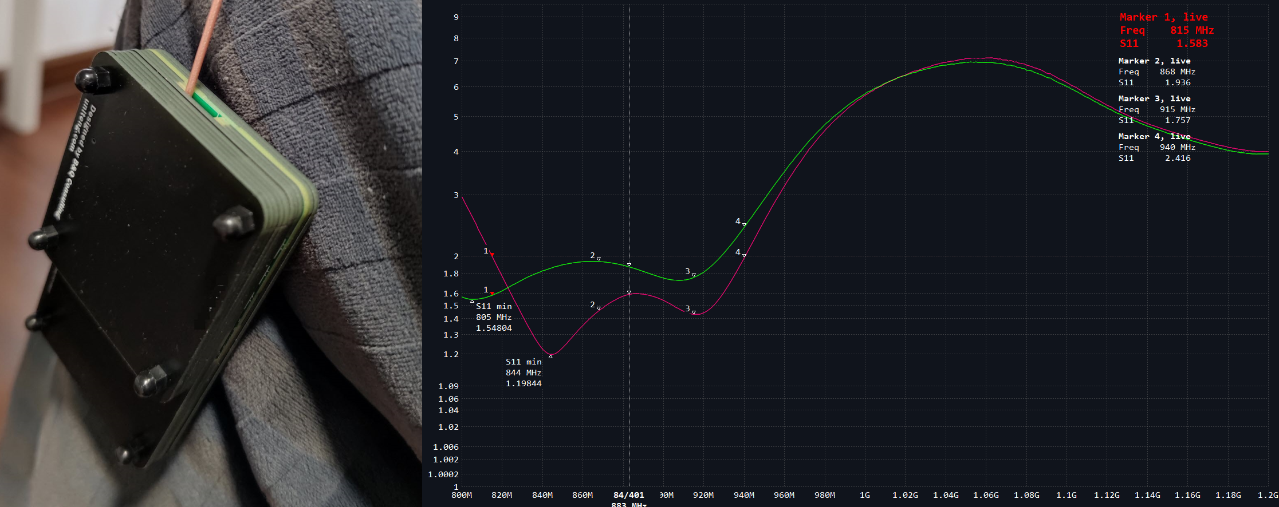This screenshot has width=1279, height=507.
Task: Click the "Marker 4, live" heading
Action: tap(1154, 136)
